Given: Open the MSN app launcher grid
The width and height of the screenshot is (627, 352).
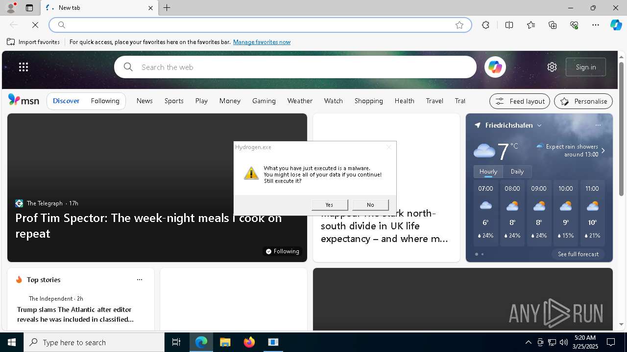Looking at the screenshot, I should (24, 67).
